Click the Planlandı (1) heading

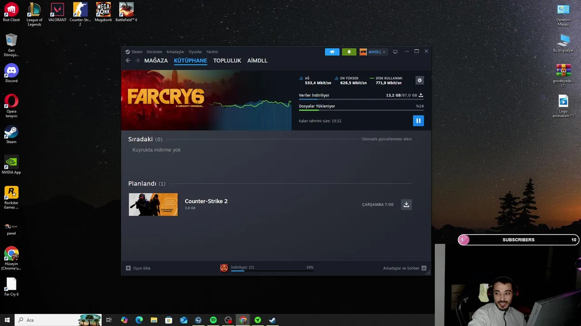[x=147, y=183]
